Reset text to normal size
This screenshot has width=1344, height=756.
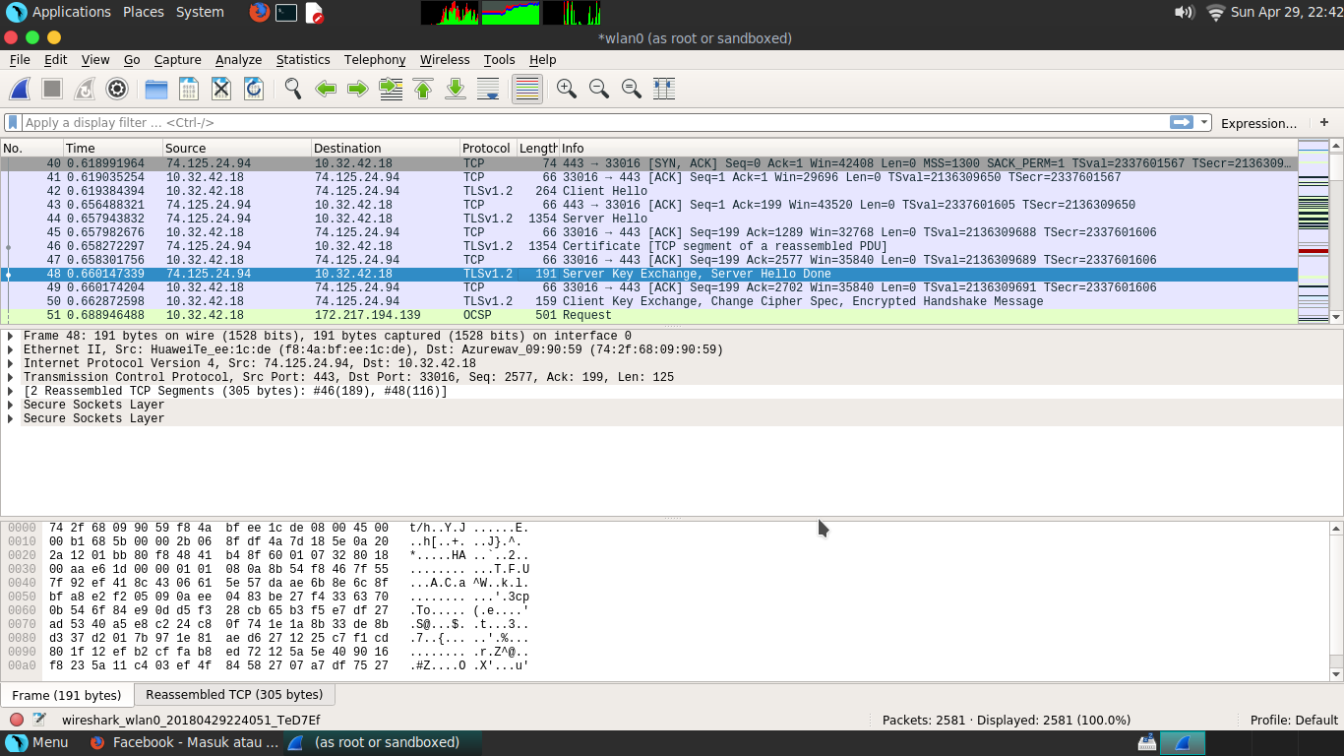[632, 89]
